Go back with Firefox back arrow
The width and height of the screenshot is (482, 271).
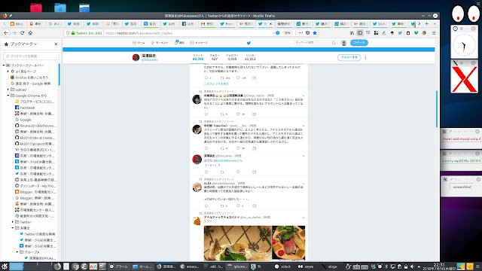pos(6,33)
